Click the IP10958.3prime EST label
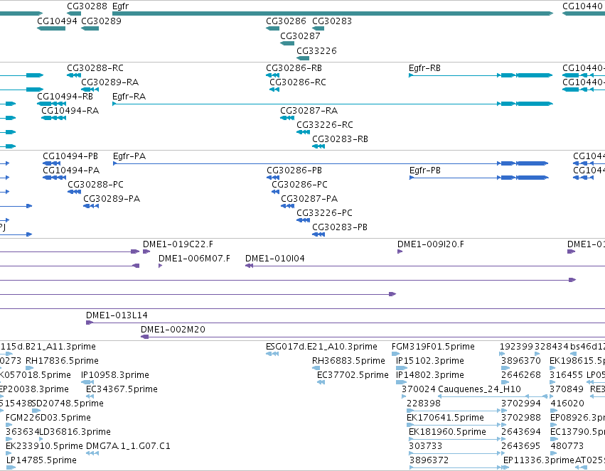The image size is (605, 471). point(115,375)
